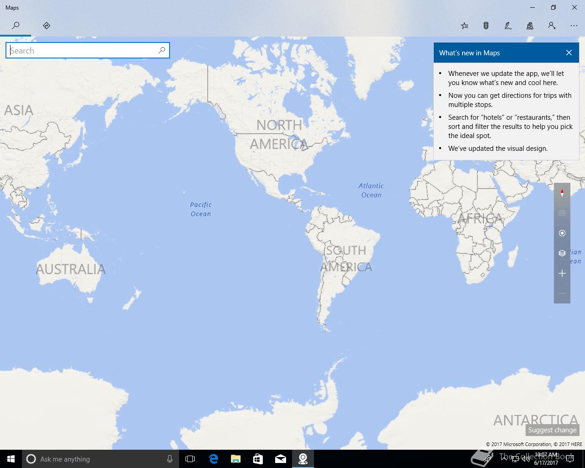This screenshot has width=585, height=468.
Task: Launch Microsoft Edge from taskbar
Action: [x=213, y=459]
